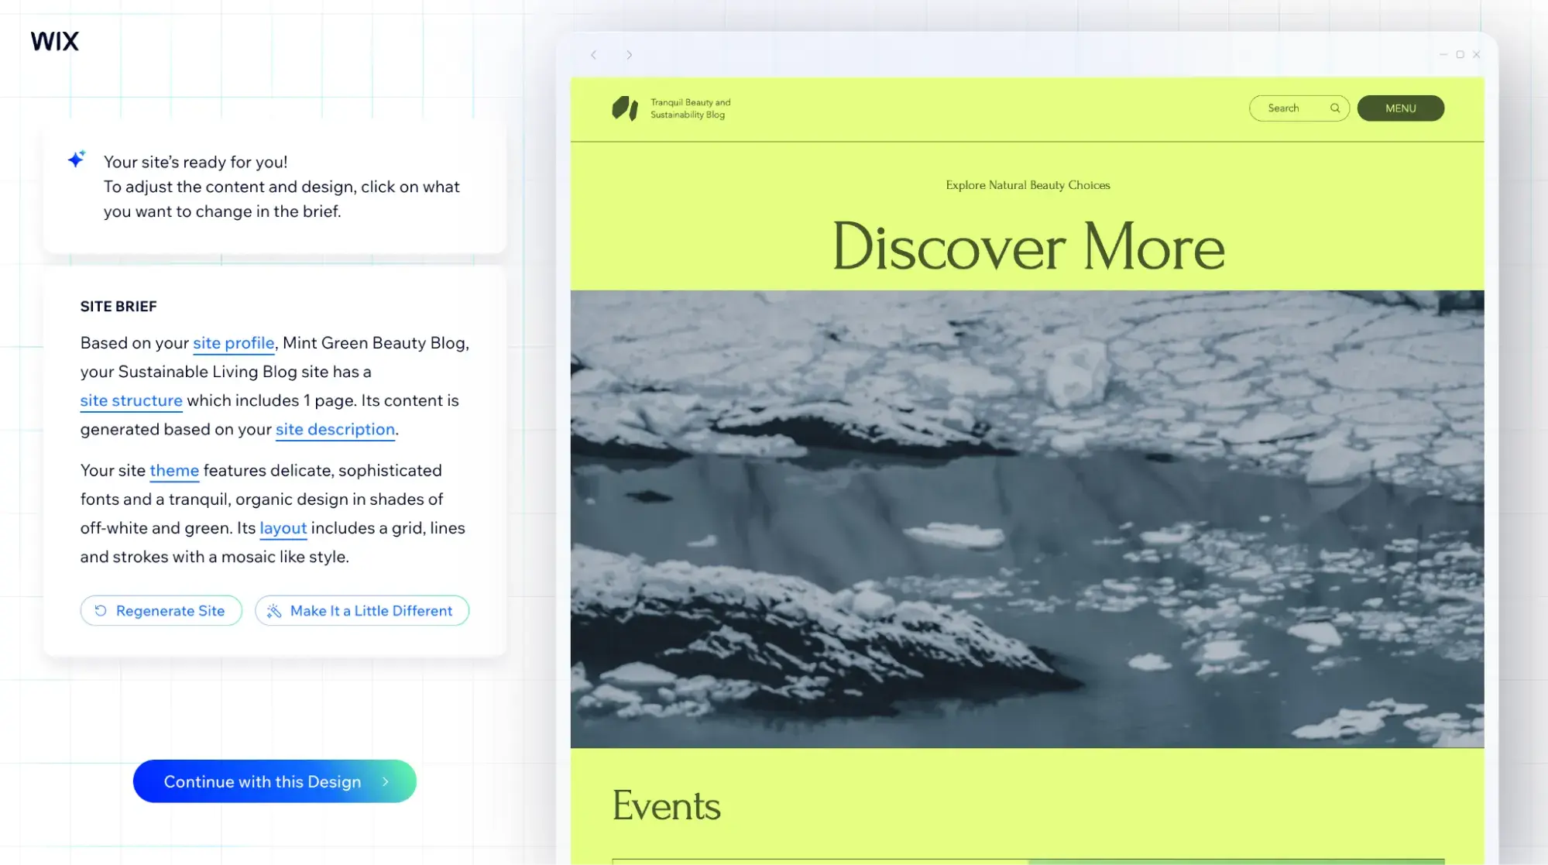The height and width of the screenshot is (865, 1548).
Task: Click the leaf logo icon on preview site
Action: click(x=624, y=108)
